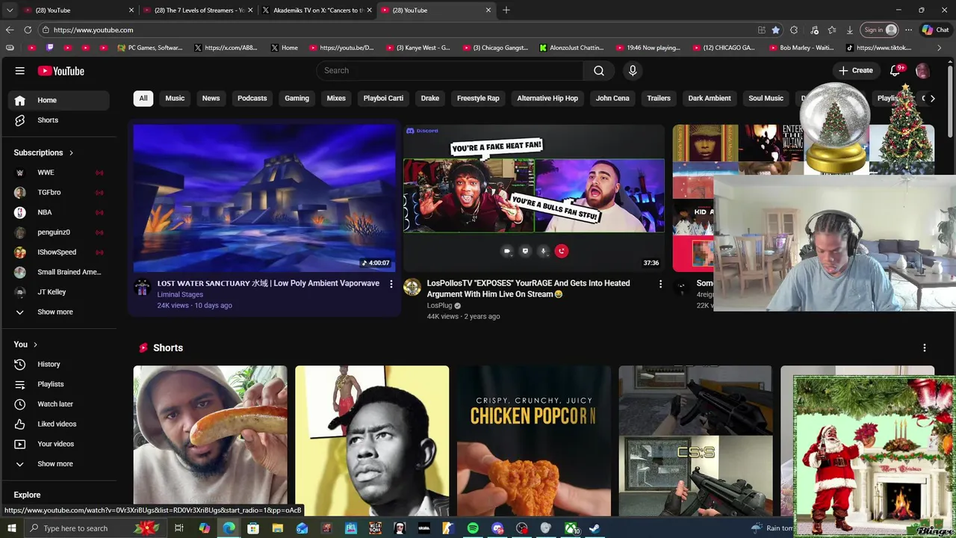
Task: Open the WWE subscription channel
Action: click(x=58, y=173)
